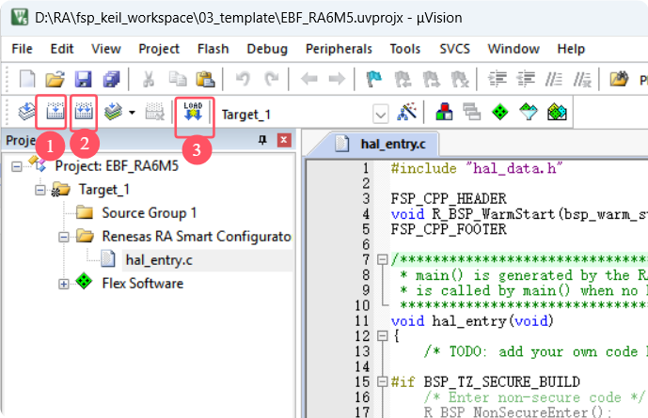This screenshot has width=648, height=418.
Task: Place cursor on line 11 void hal_entry(void)
Action: pyautogui.click(x=472, y=320)
